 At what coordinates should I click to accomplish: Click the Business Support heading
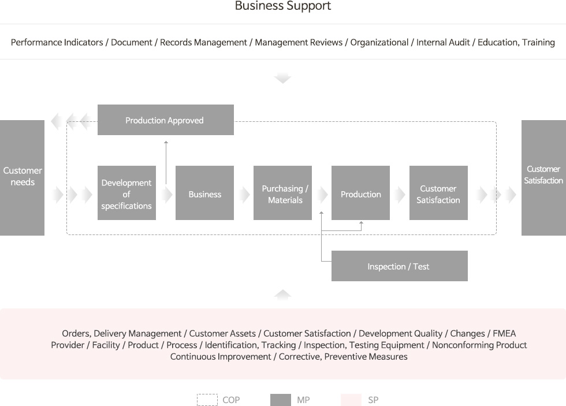click(x=282, y=6)
